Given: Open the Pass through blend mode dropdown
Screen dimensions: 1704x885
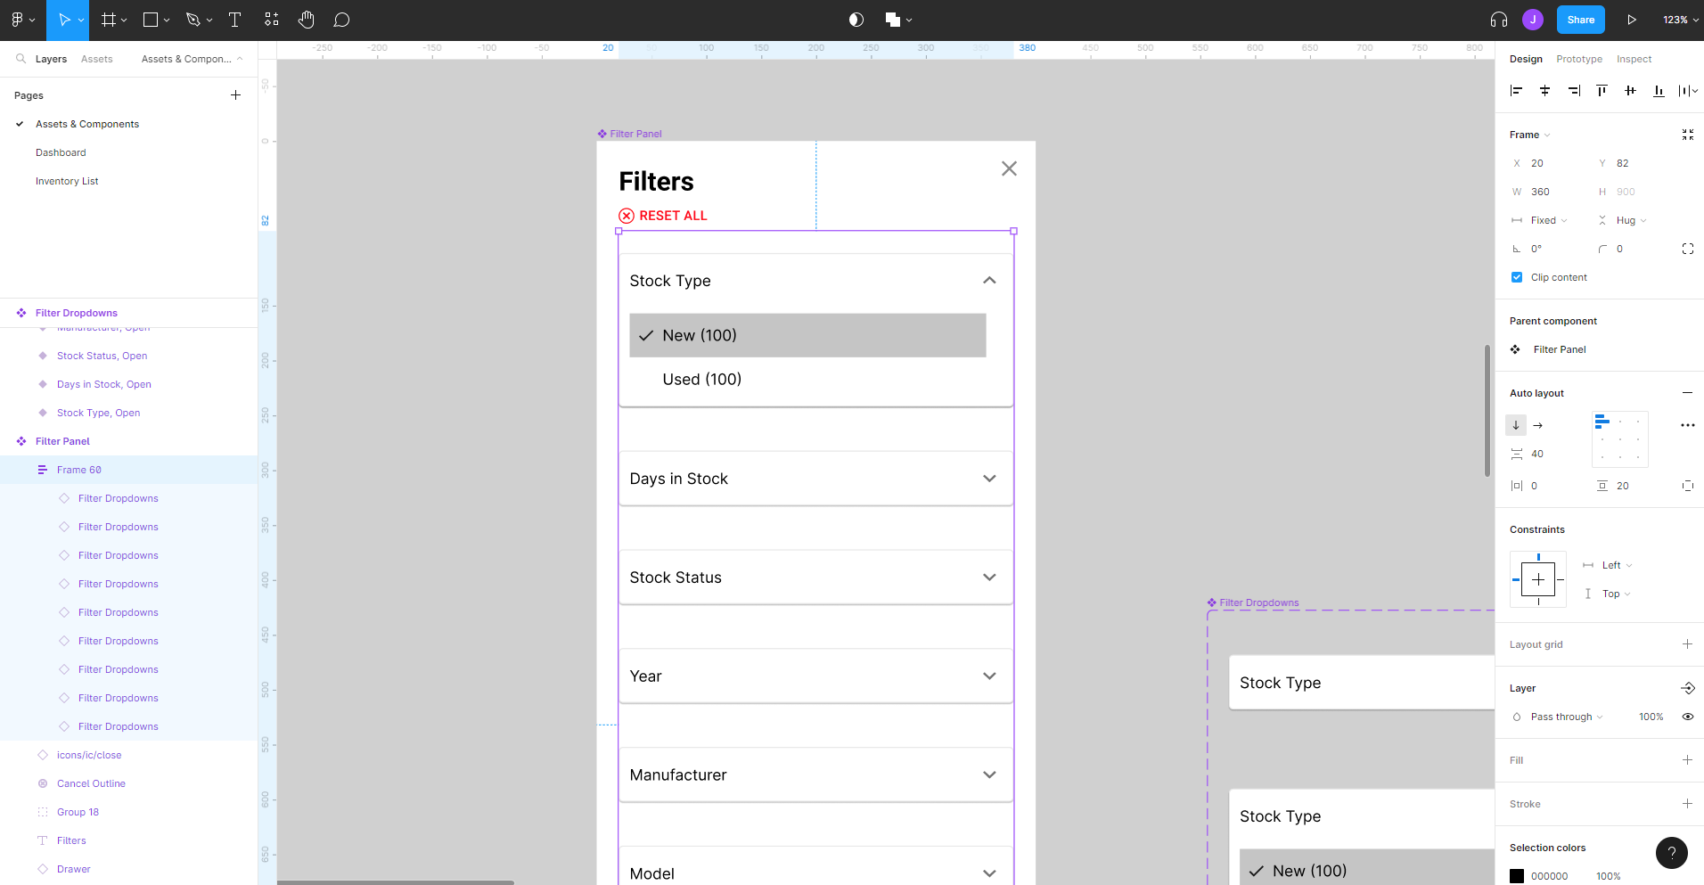Looking at the screenshot, I should click(1566, 717).
